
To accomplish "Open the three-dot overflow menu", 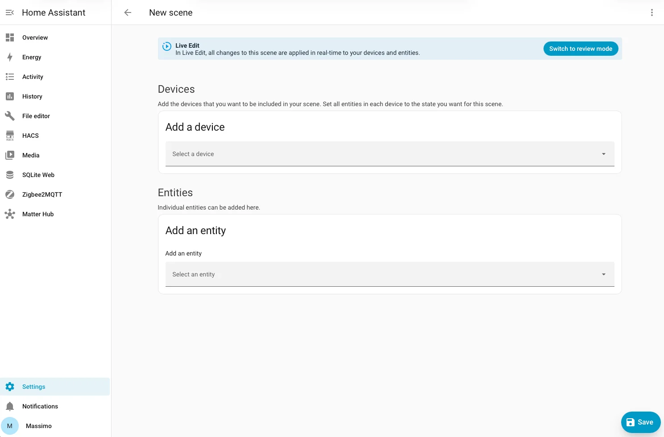I will pos(652,12).
